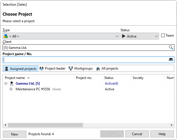Open Help for this dialog
Screen dimensions: 177x140
pos(162,134)
